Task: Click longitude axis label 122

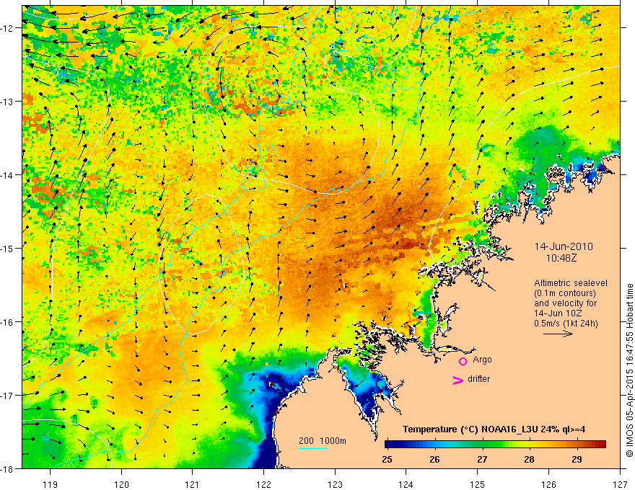Action: pos(263,484)
